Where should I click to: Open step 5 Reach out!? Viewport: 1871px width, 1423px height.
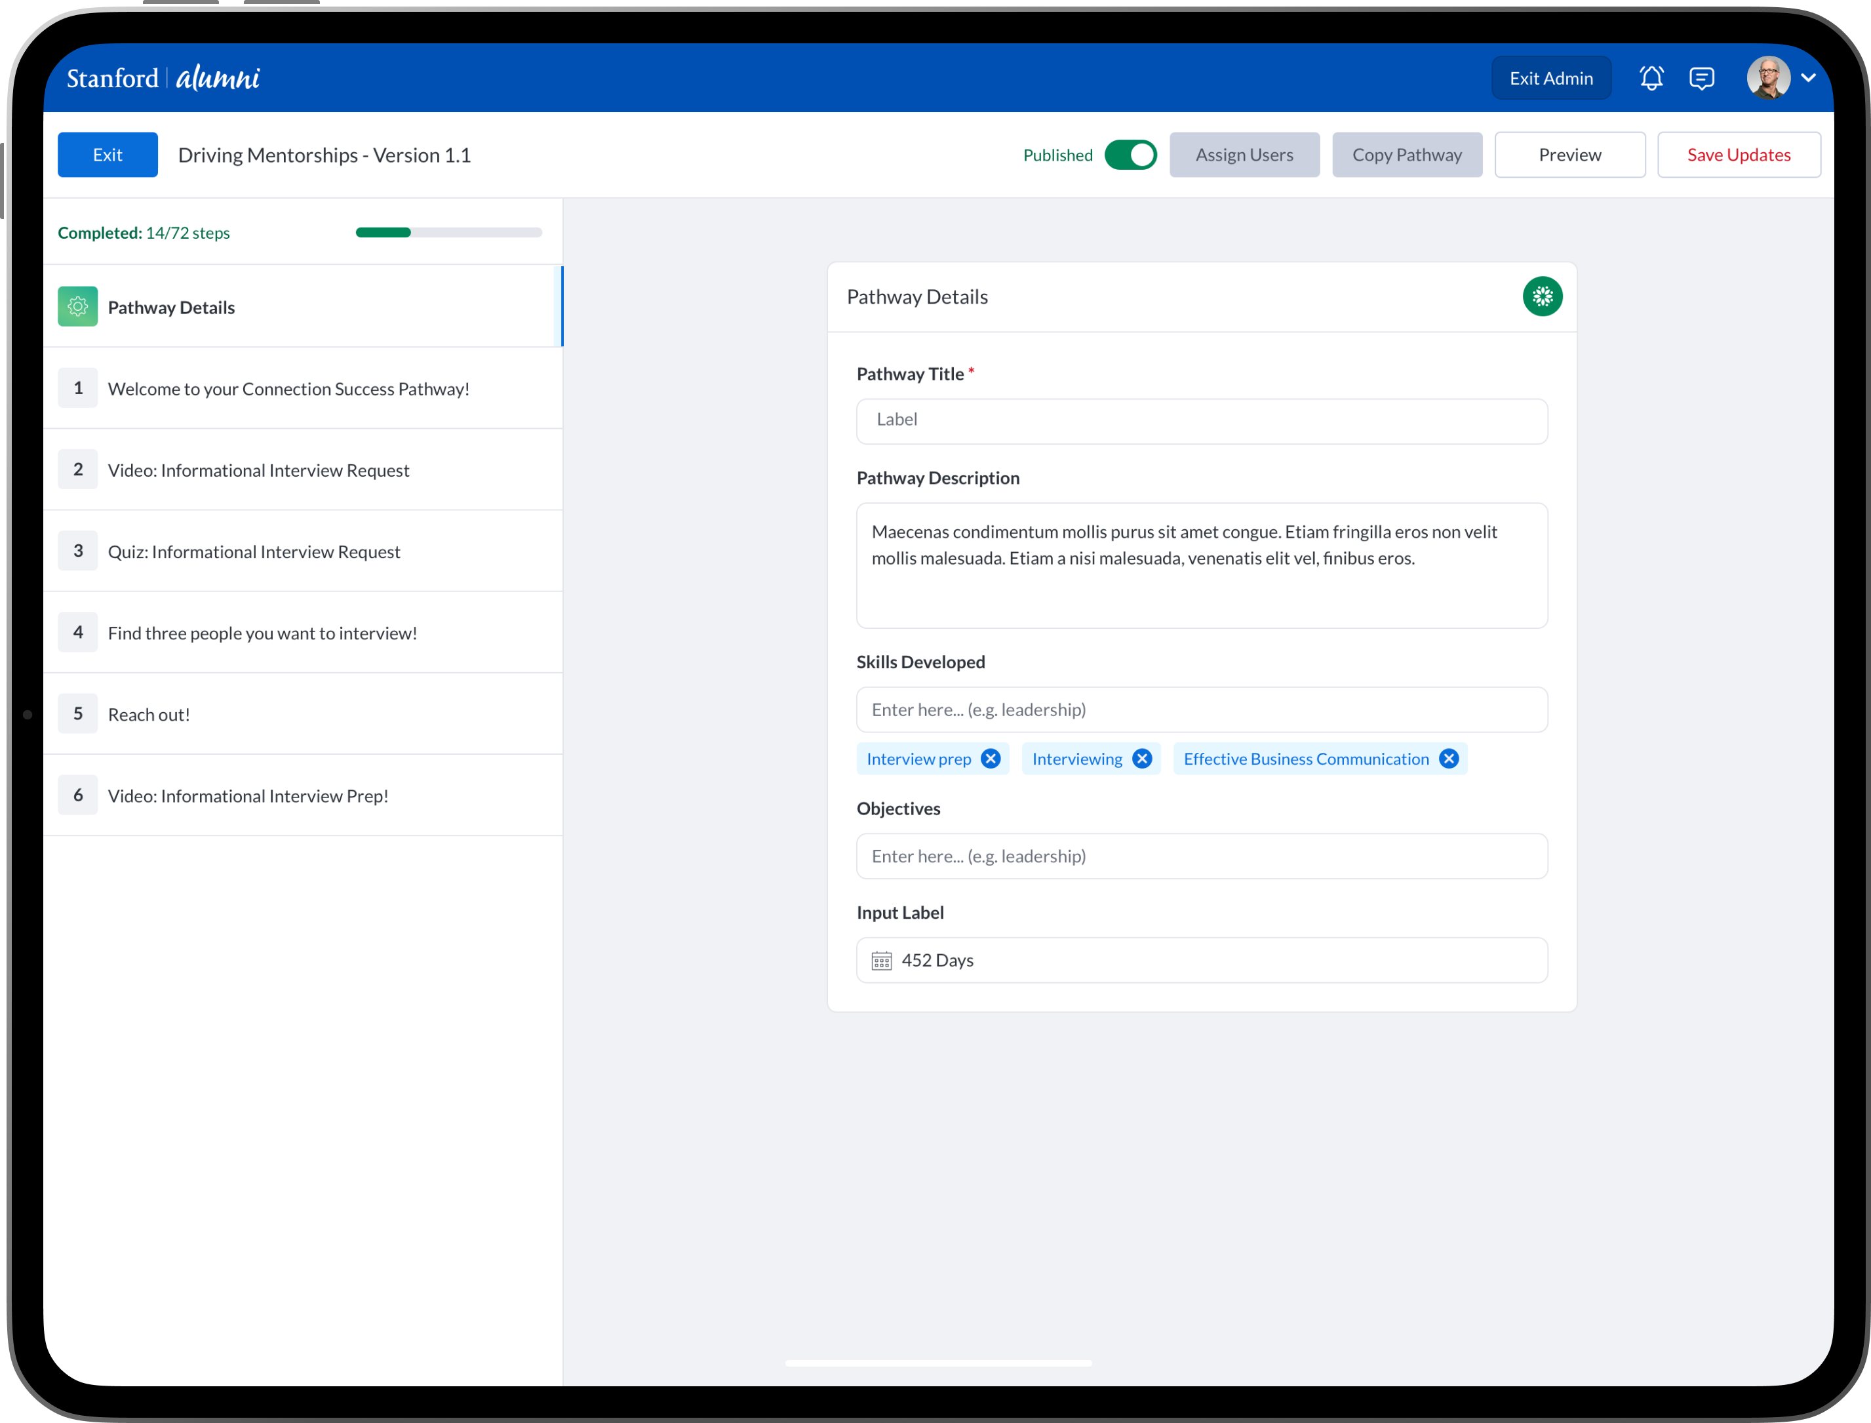click(149, 714)
